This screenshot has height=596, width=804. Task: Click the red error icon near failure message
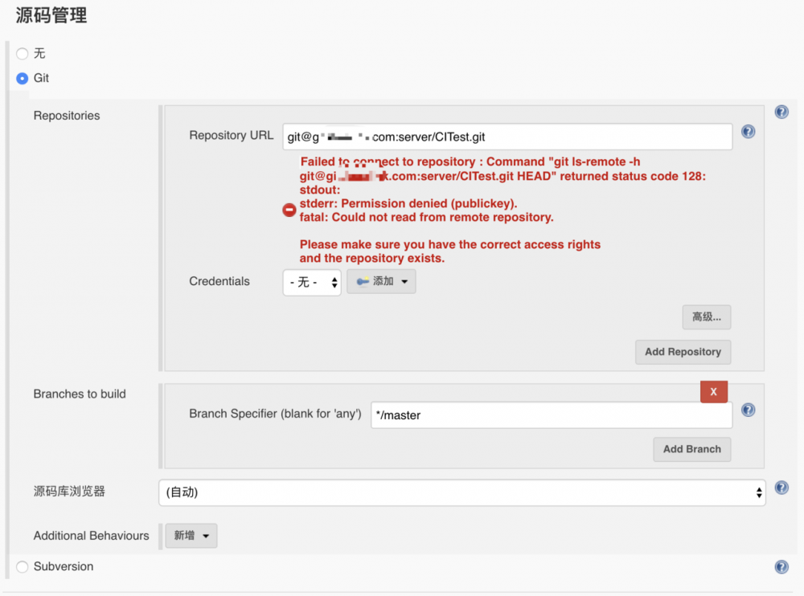(289, 210)
